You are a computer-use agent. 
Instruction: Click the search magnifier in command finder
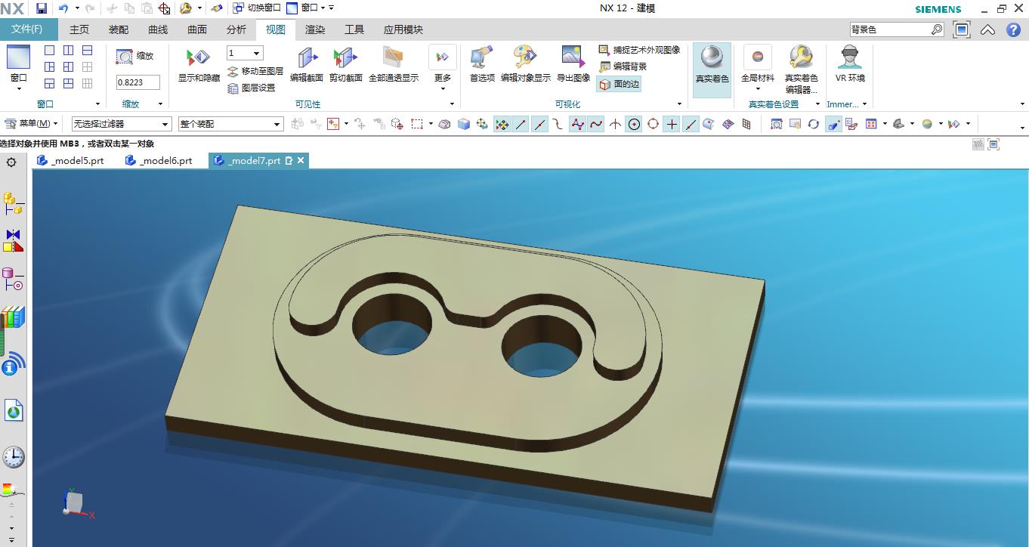[x=937, y=30]
